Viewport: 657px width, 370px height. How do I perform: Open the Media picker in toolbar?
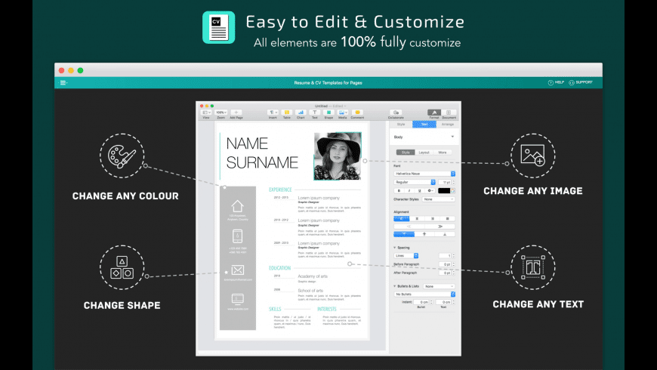pos(342,113)
